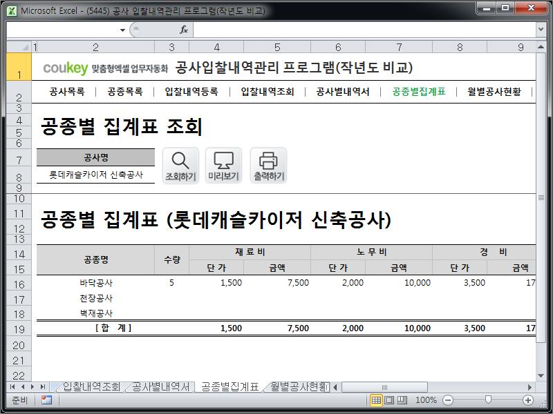This screenshot has width=553, height=414.
Task: Select column header 5
Action: pyautogui.click(x=277, y=47)
